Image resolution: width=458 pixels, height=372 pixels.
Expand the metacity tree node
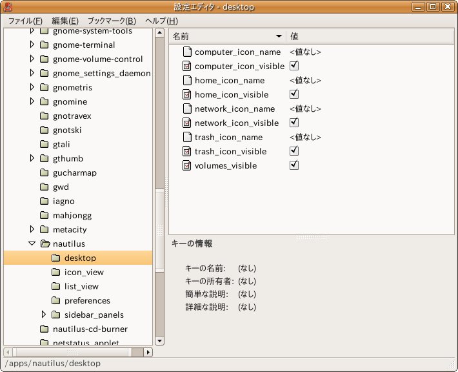(x=32, y=229)
